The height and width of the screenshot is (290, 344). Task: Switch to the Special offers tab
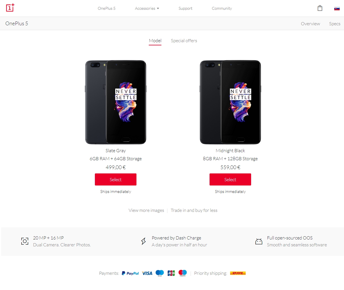click(184, 41)
